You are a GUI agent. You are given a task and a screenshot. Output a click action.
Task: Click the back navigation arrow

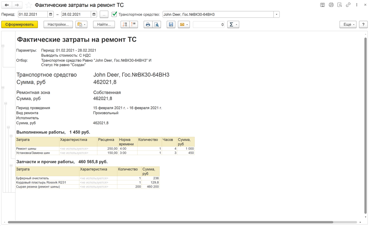click(7, 5)
